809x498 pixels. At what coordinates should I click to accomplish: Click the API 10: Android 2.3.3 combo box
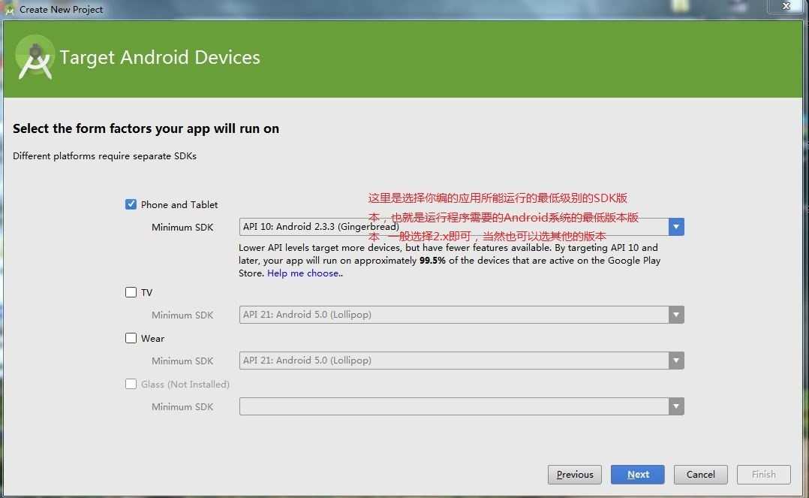(462, 227)
